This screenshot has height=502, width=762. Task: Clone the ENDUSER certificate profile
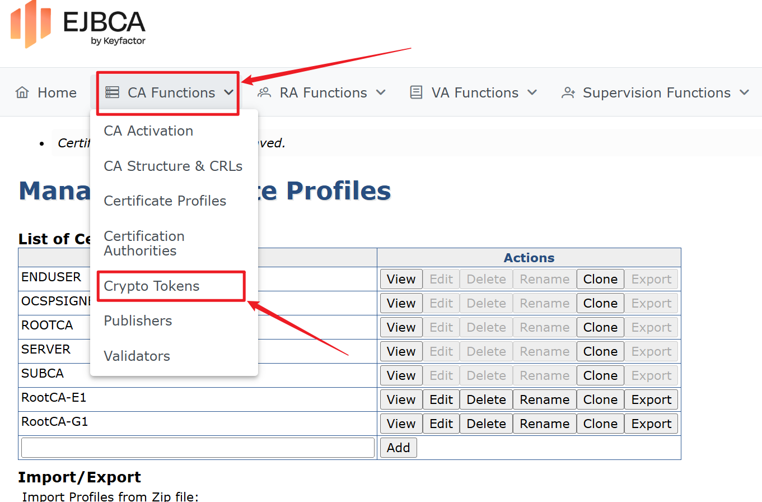(600, 279)
